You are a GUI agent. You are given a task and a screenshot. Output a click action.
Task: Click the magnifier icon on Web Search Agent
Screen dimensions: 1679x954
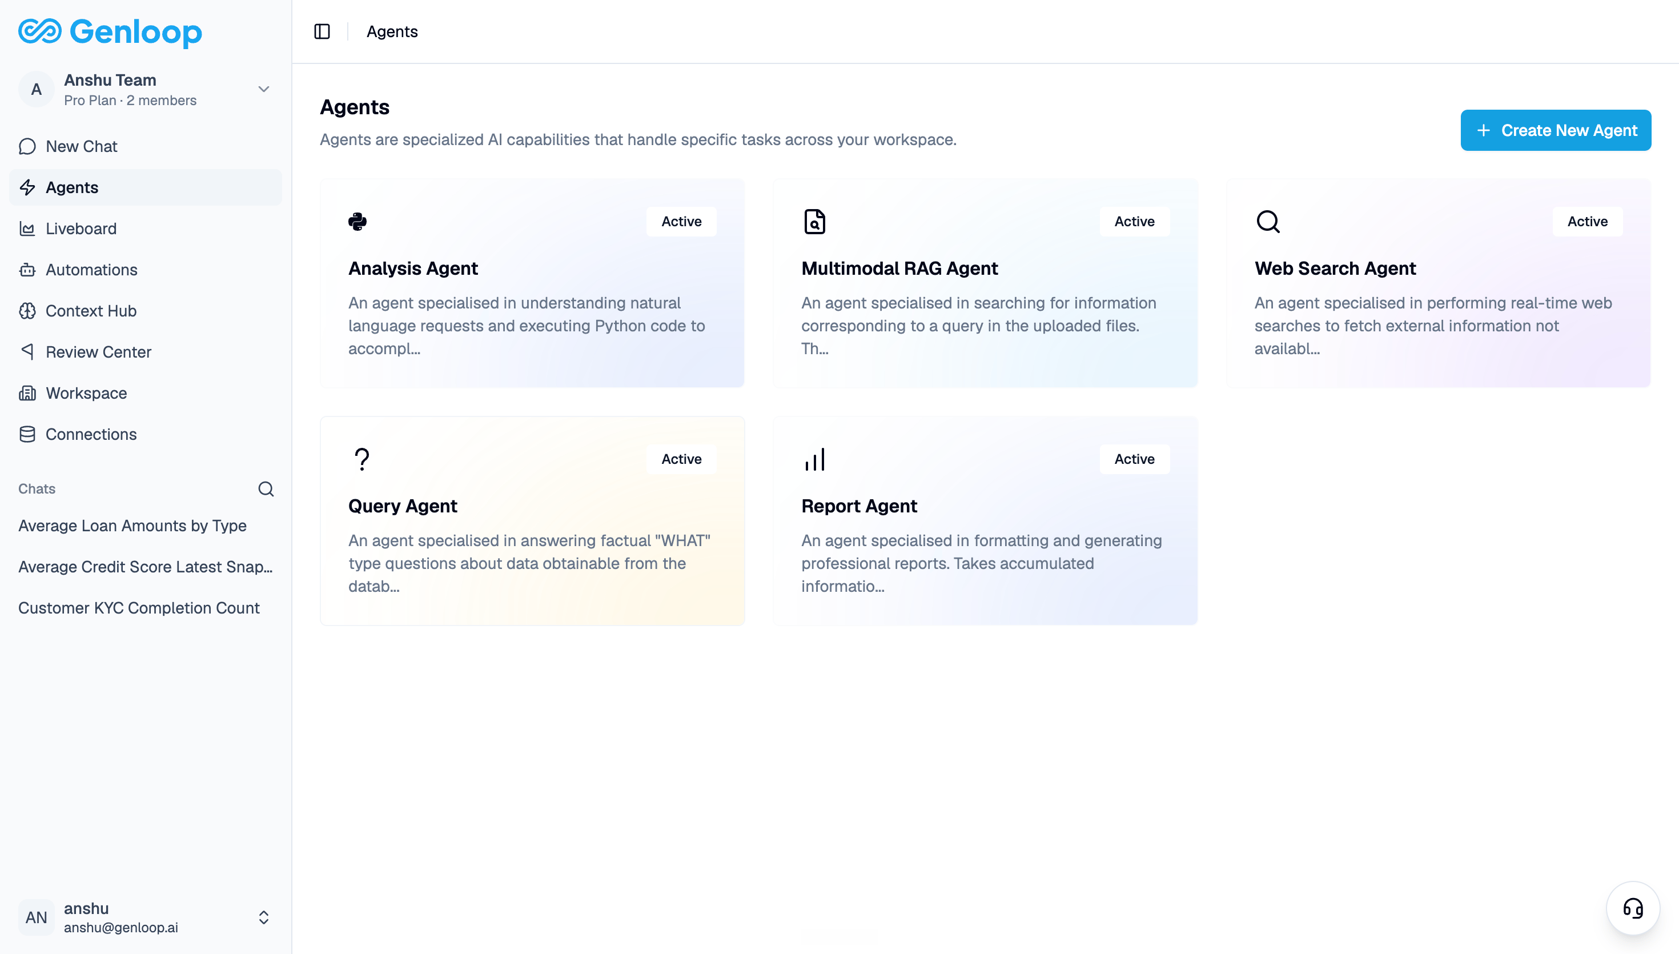pyautogui.click(x=1268, y=222)
